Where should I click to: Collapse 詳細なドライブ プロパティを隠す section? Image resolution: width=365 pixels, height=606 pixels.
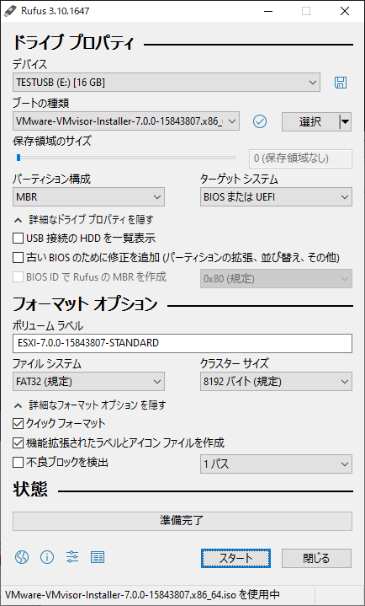click(84, 220)
